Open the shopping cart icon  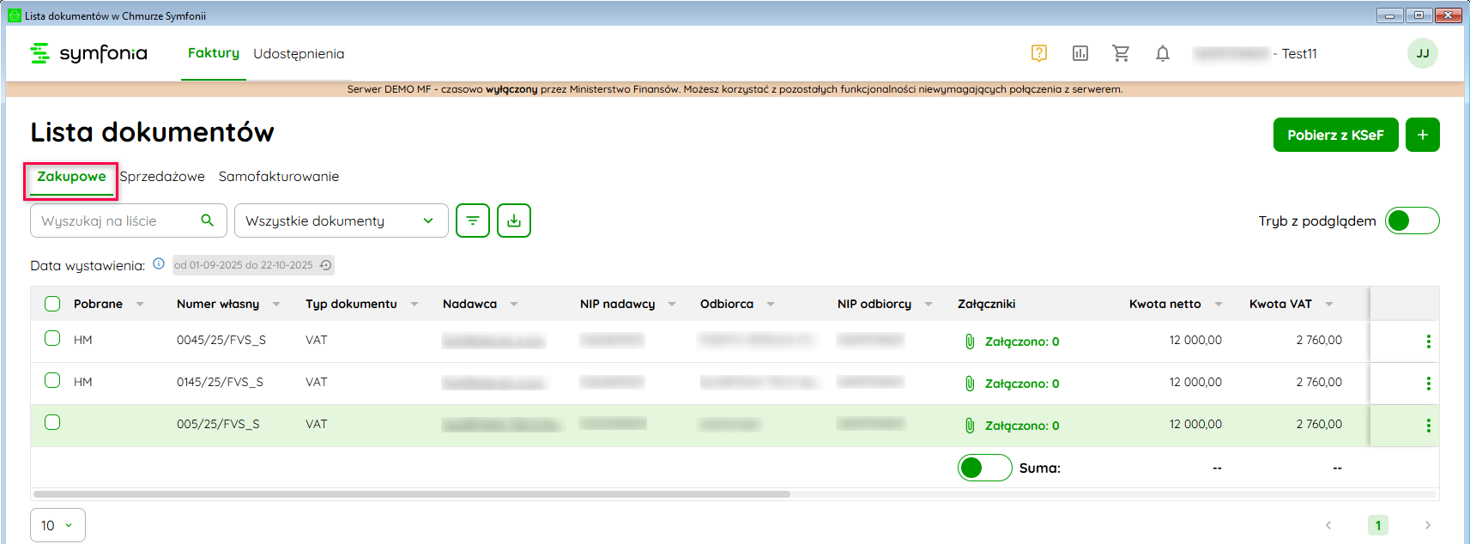(x=1121, y=53)
